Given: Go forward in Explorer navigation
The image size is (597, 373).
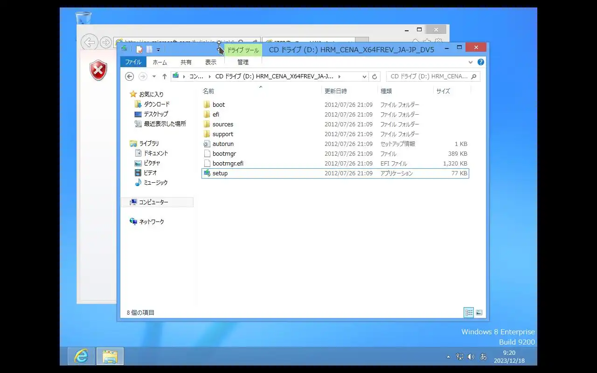Looking at the screenshot, I should pyautogui.click(x=143, y=76).
